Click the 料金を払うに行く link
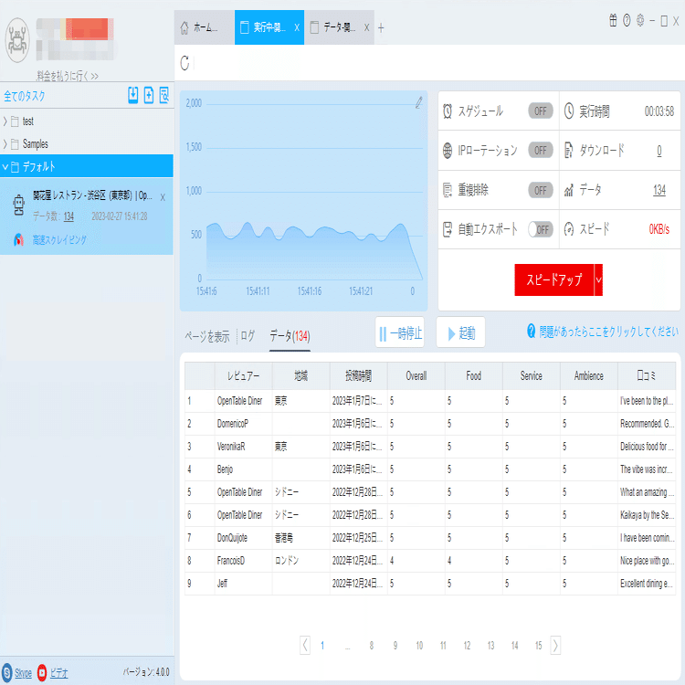 click(68, 76)
